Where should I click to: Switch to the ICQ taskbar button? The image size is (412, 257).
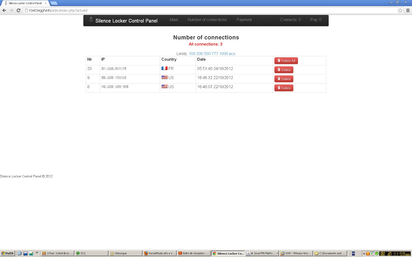pos(91,253)
